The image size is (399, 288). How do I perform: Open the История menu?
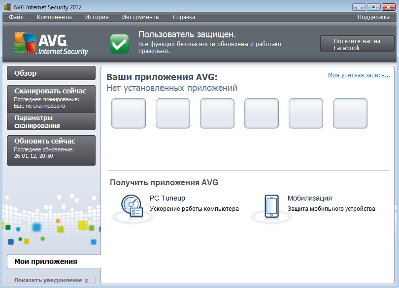pyautogui.click(x=97, y=17)
